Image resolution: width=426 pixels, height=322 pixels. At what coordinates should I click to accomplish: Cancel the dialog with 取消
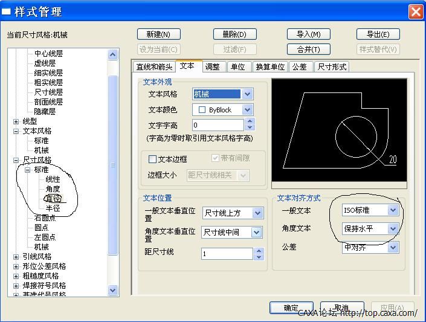click(x=342, y=308)
